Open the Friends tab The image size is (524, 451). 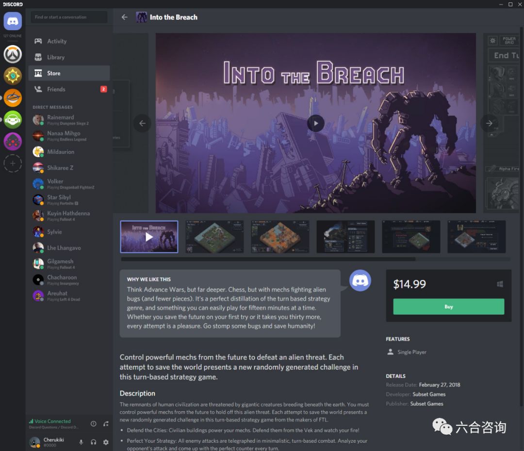(69, 89)
